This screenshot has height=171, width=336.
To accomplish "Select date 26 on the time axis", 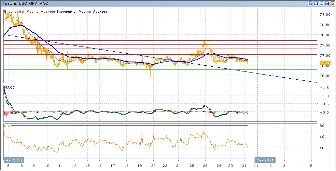I will click(x=205, y=166).
